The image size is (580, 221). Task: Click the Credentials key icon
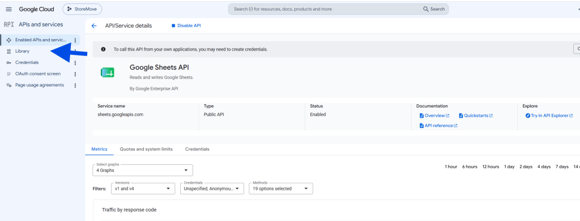[x=9, y=62]
